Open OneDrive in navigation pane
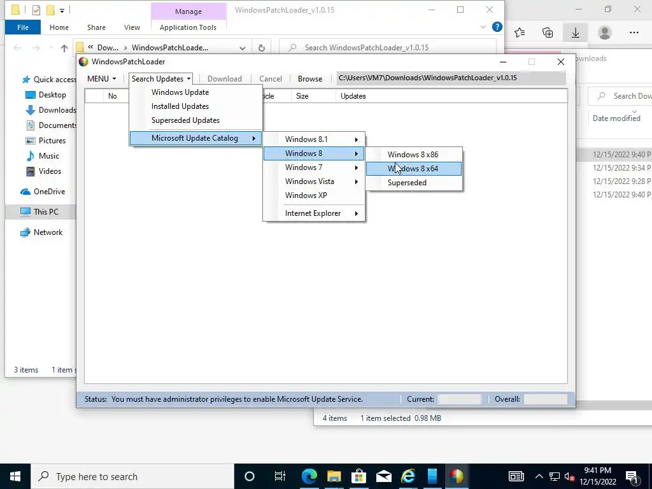This screenshot has height=489, width=652. point(43,192)
